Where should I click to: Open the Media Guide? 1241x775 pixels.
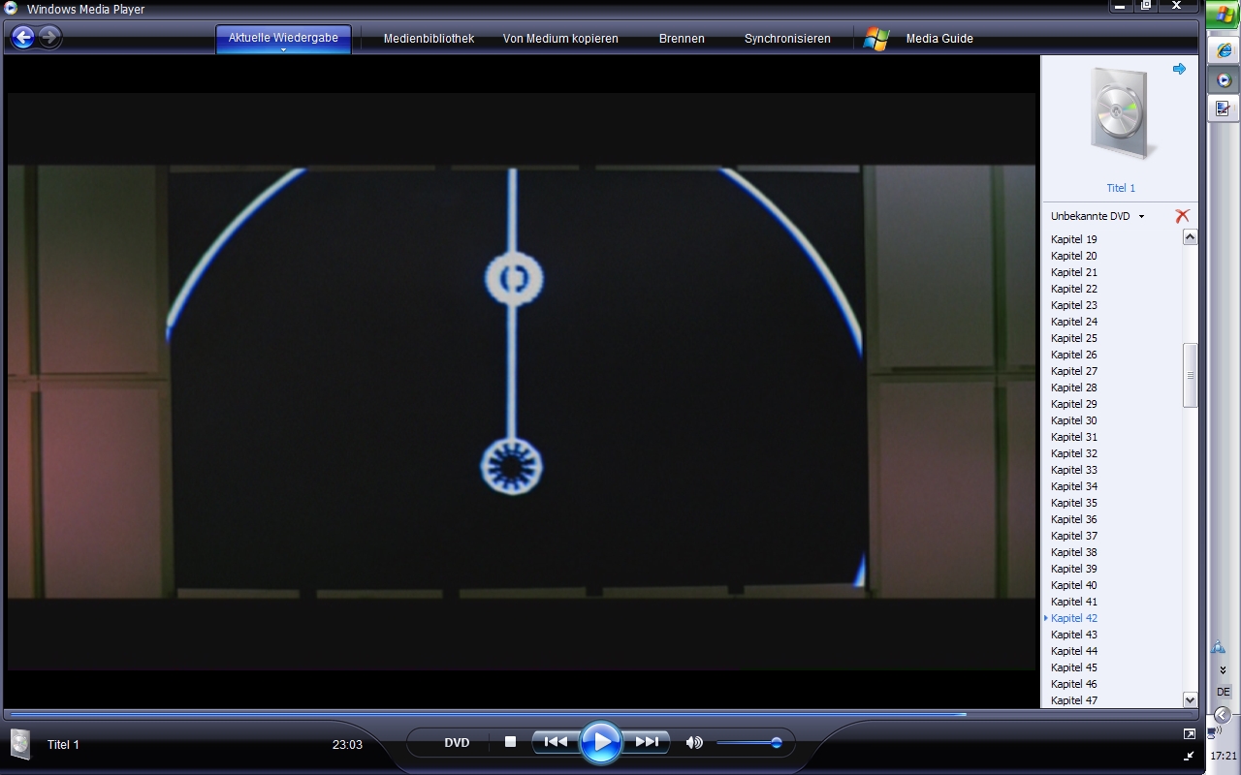(x=939, y=39)
